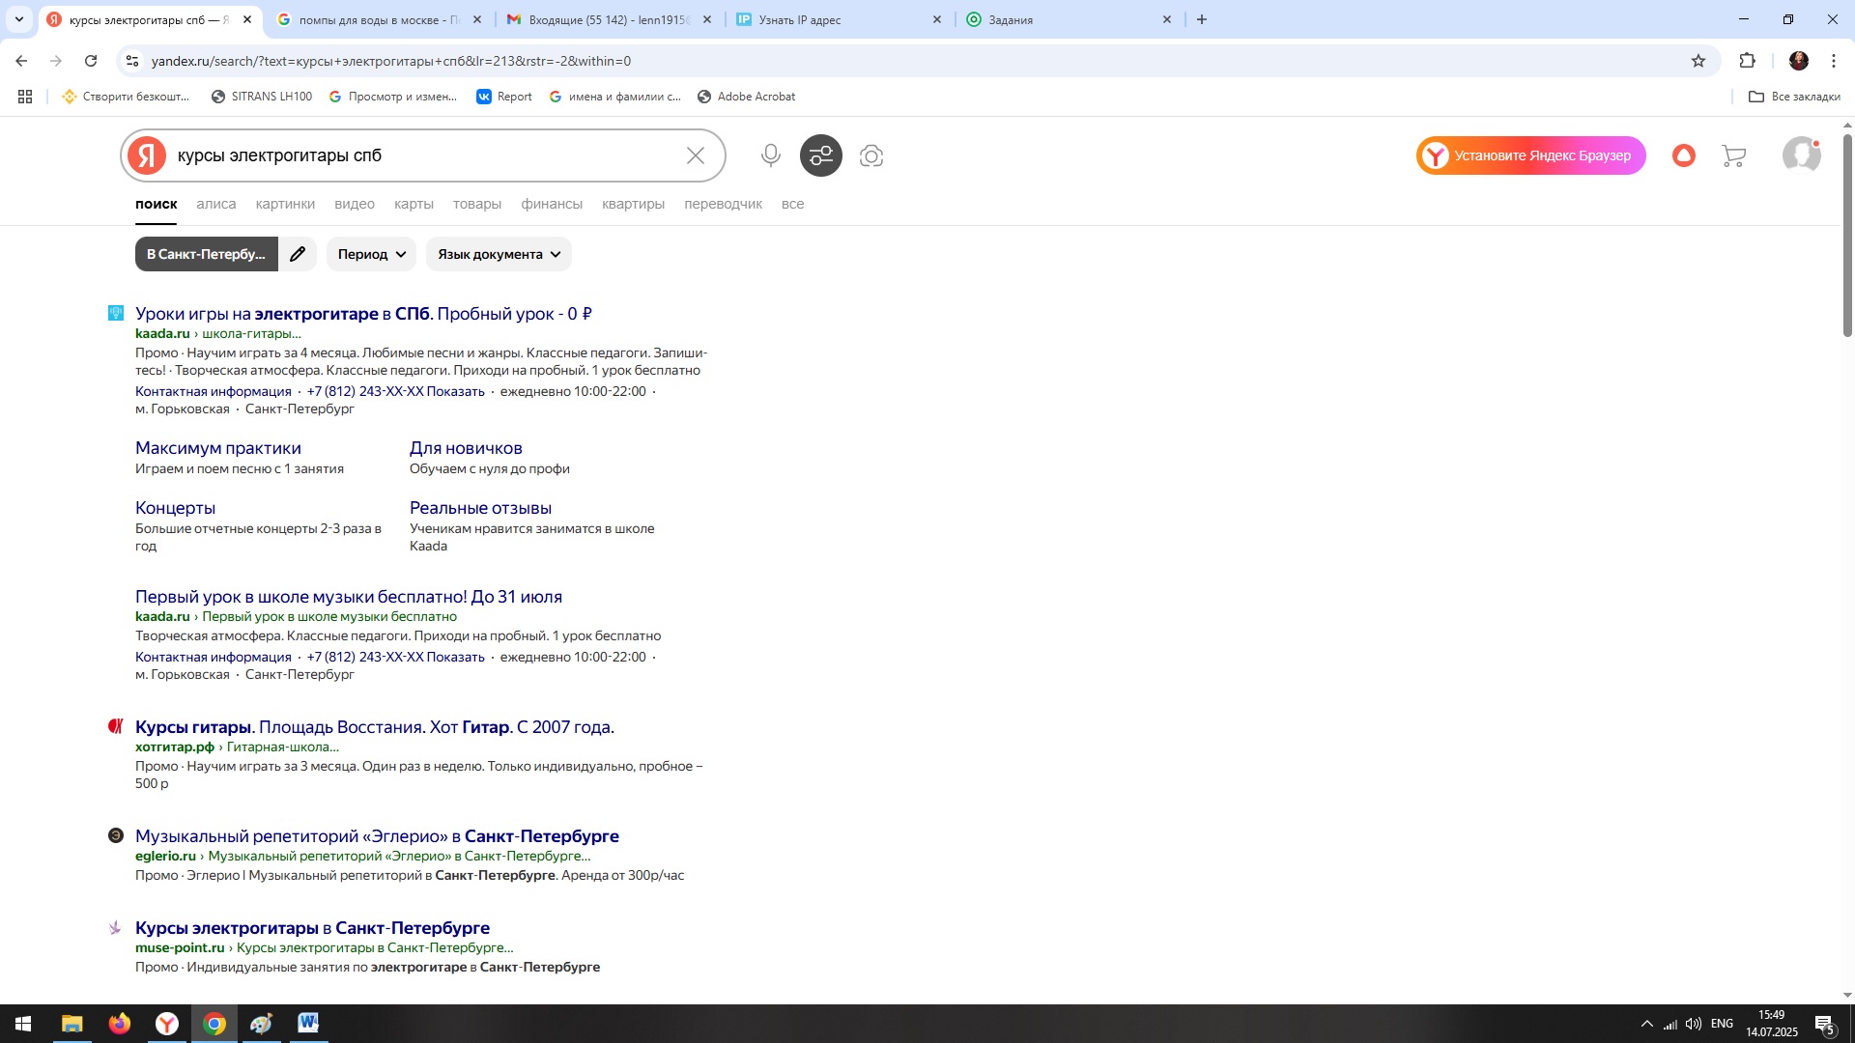This screenshot has width=1855, height=1043.
Task: Bookmark this page with star icon
Action: [1698, 61]
